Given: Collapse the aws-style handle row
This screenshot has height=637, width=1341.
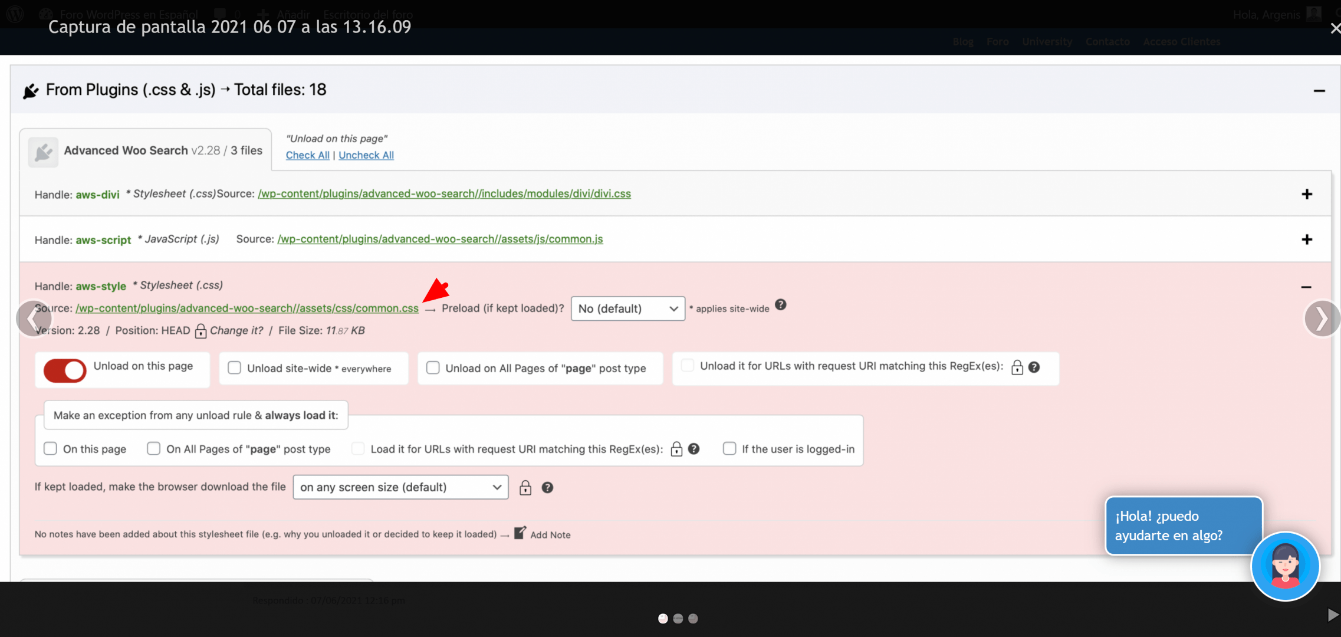Looking at the screenshot, I should tap(1306, 287).
